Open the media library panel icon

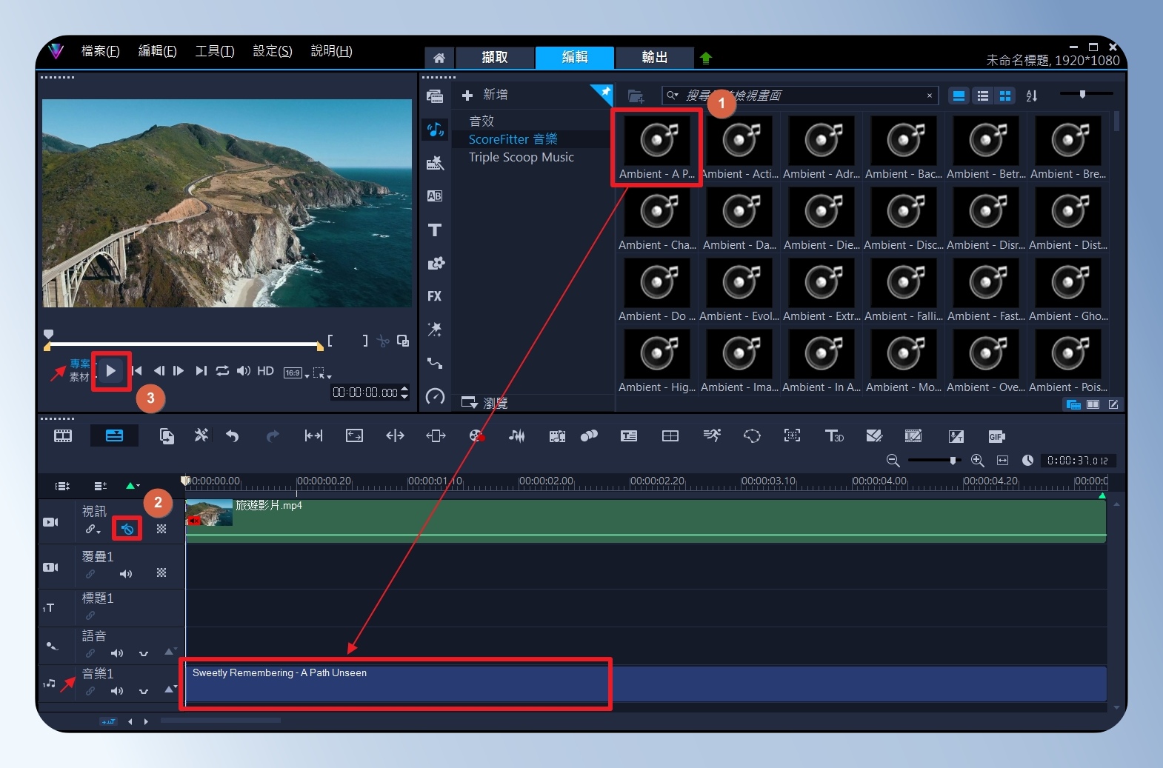pos(435,96)
